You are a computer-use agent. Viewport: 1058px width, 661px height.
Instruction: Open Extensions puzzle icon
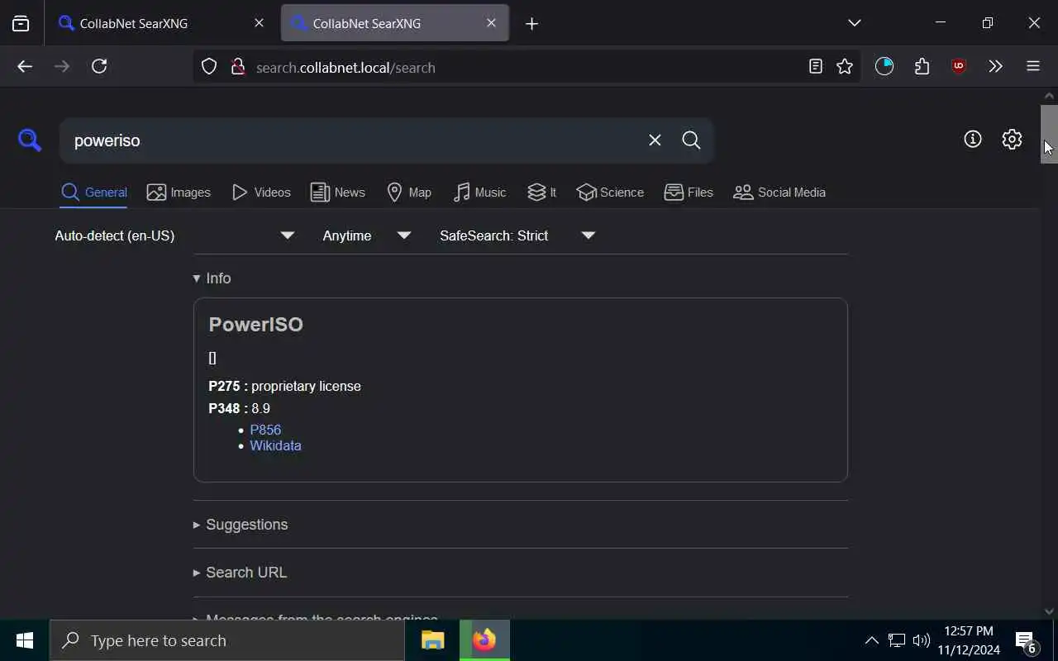pos(922,67)
